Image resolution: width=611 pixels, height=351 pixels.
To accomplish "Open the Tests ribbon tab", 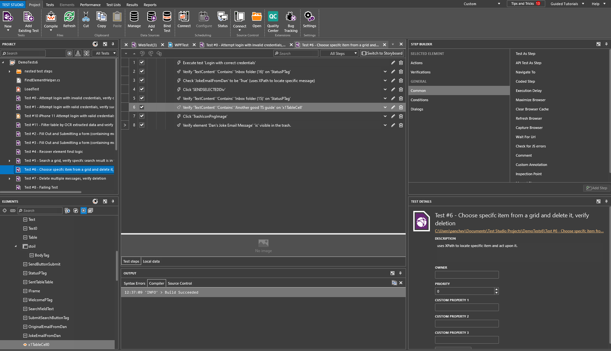I will pyautogui.click(x=50, y=4).
